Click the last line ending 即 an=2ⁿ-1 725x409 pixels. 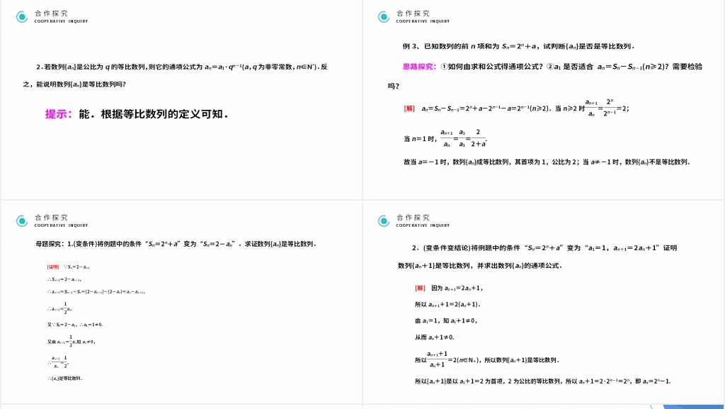pyautogui.click(x=543, y=381)
